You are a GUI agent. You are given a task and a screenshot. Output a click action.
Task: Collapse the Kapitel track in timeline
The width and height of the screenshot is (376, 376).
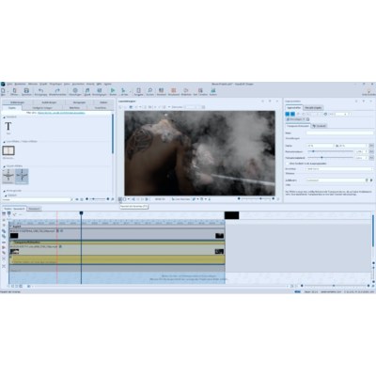click(10, 226)
